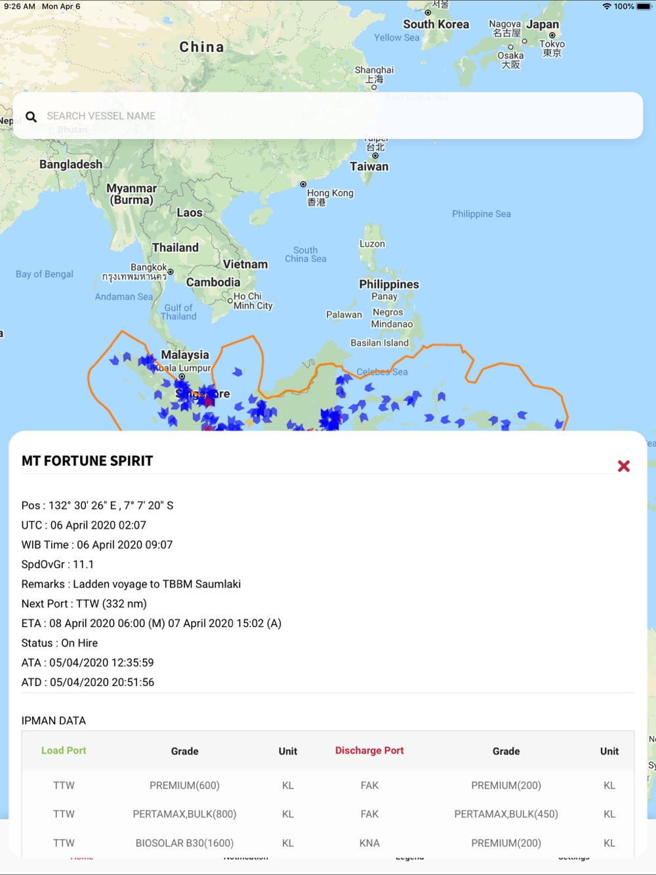Click the Malaysia label on map
The width and height of the screenshot is (656, 875).
[x=185, y=355]
